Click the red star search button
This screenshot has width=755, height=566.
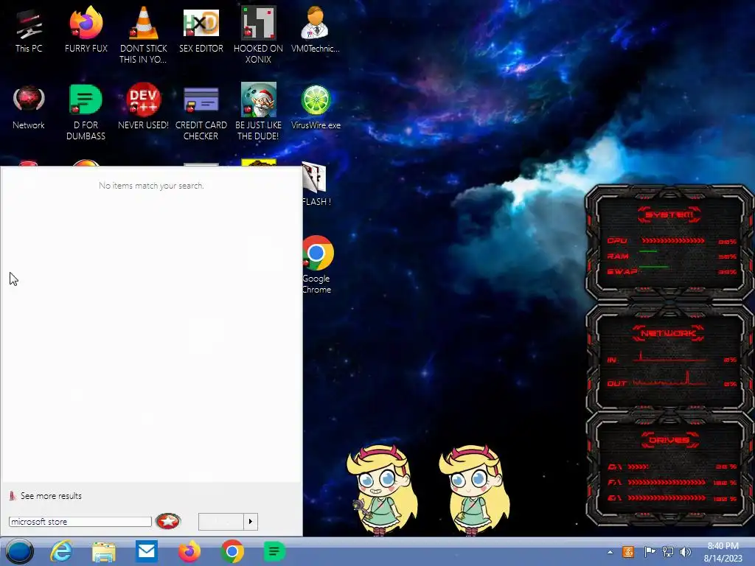pos(168,521)
